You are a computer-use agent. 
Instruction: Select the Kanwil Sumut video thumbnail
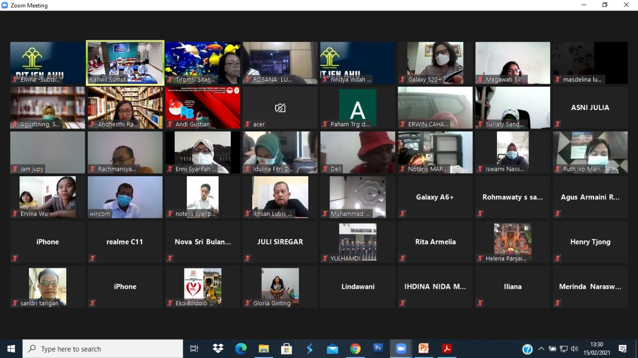pyautogui.click(x=125, y=63)
